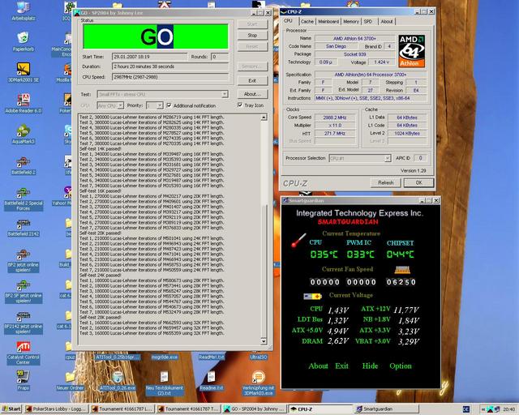Viewport: 519px width, 415px height.
Task: Click the Reset button in SP2004
Action: tap(252, 47)
